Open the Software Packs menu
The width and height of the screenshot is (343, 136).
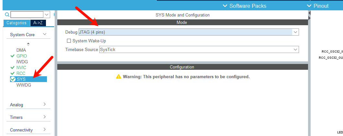(245, 6)
